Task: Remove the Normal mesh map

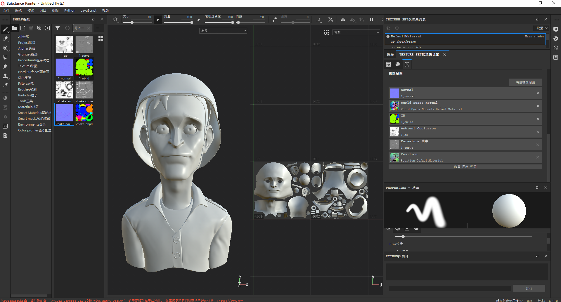Action: (538, 93)
